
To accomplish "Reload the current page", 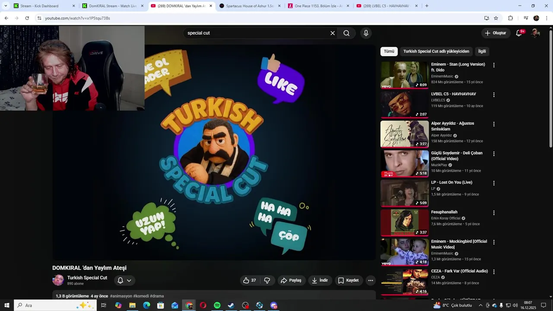I will point(27,18).
